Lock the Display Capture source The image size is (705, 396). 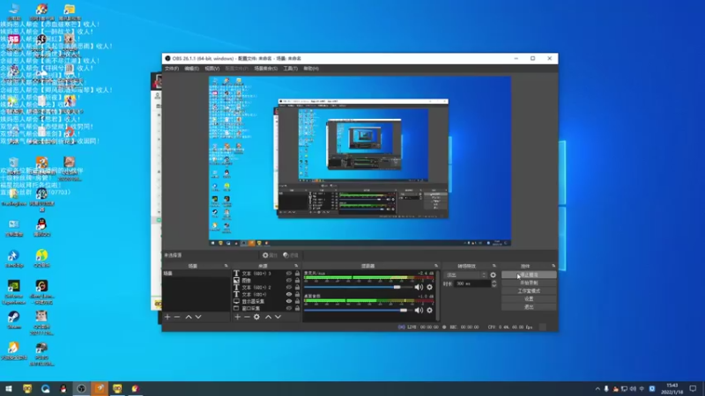coord(297,301)
